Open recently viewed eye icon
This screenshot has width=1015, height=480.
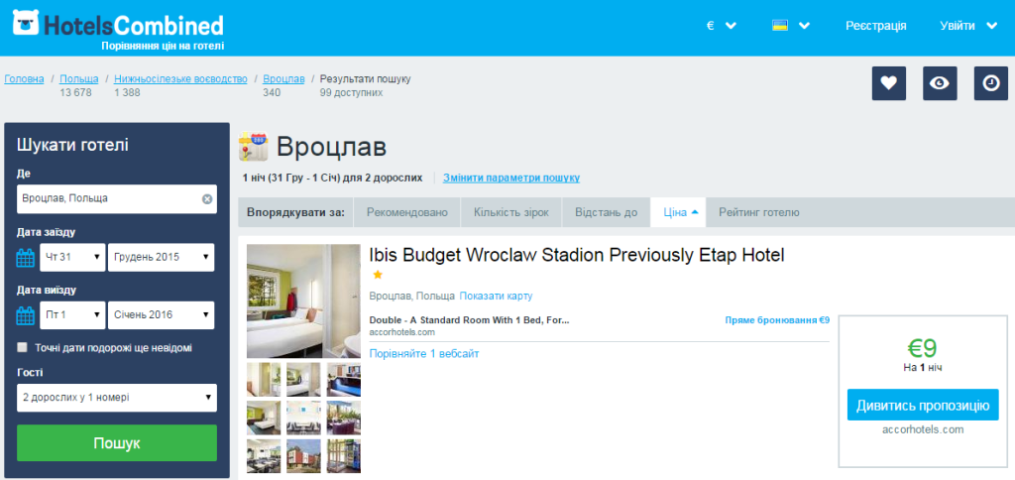coord(940,83)
